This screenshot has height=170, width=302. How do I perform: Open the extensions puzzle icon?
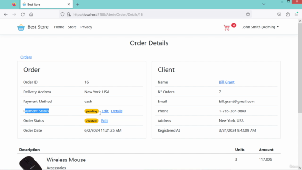click(x=288, y=14)
